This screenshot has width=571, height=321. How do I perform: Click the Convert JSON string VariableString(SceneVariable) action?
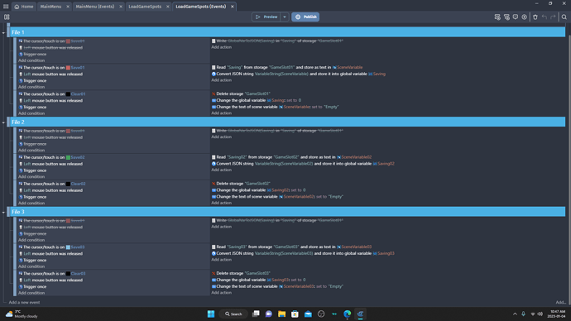[x=298, y=74]
